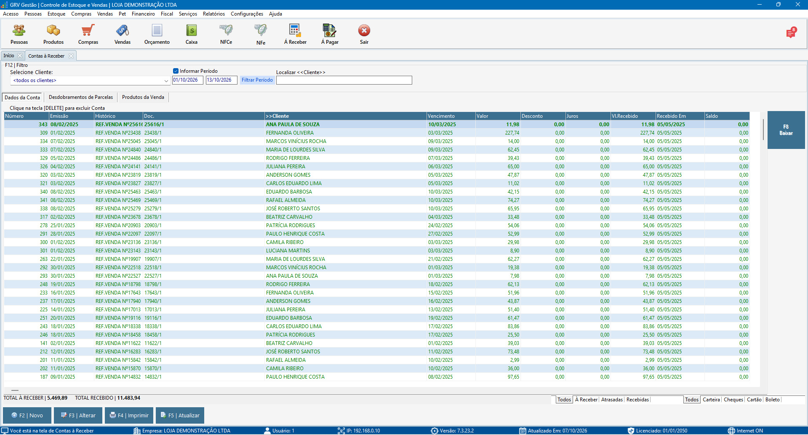Sort by the Vencimento column header
Viewport: 808px width, 435px height.
(451, 116)
